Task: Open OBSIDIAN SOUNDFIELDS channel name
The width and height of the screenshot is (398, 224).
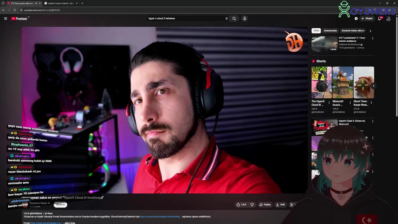Action: [x=349, y=44]
